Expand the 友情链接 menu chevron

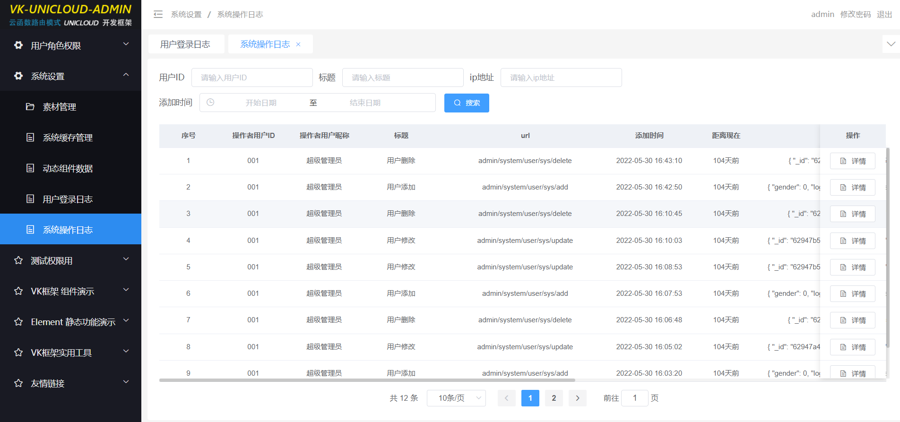[126, 382]
